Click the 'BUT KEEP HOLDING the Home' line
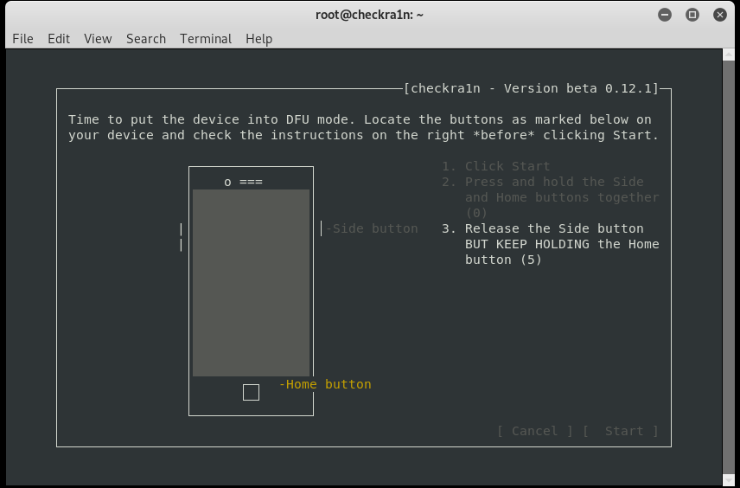Image resolution: width=740 pixels, height=488 pixels. click(x=562, y=244)
